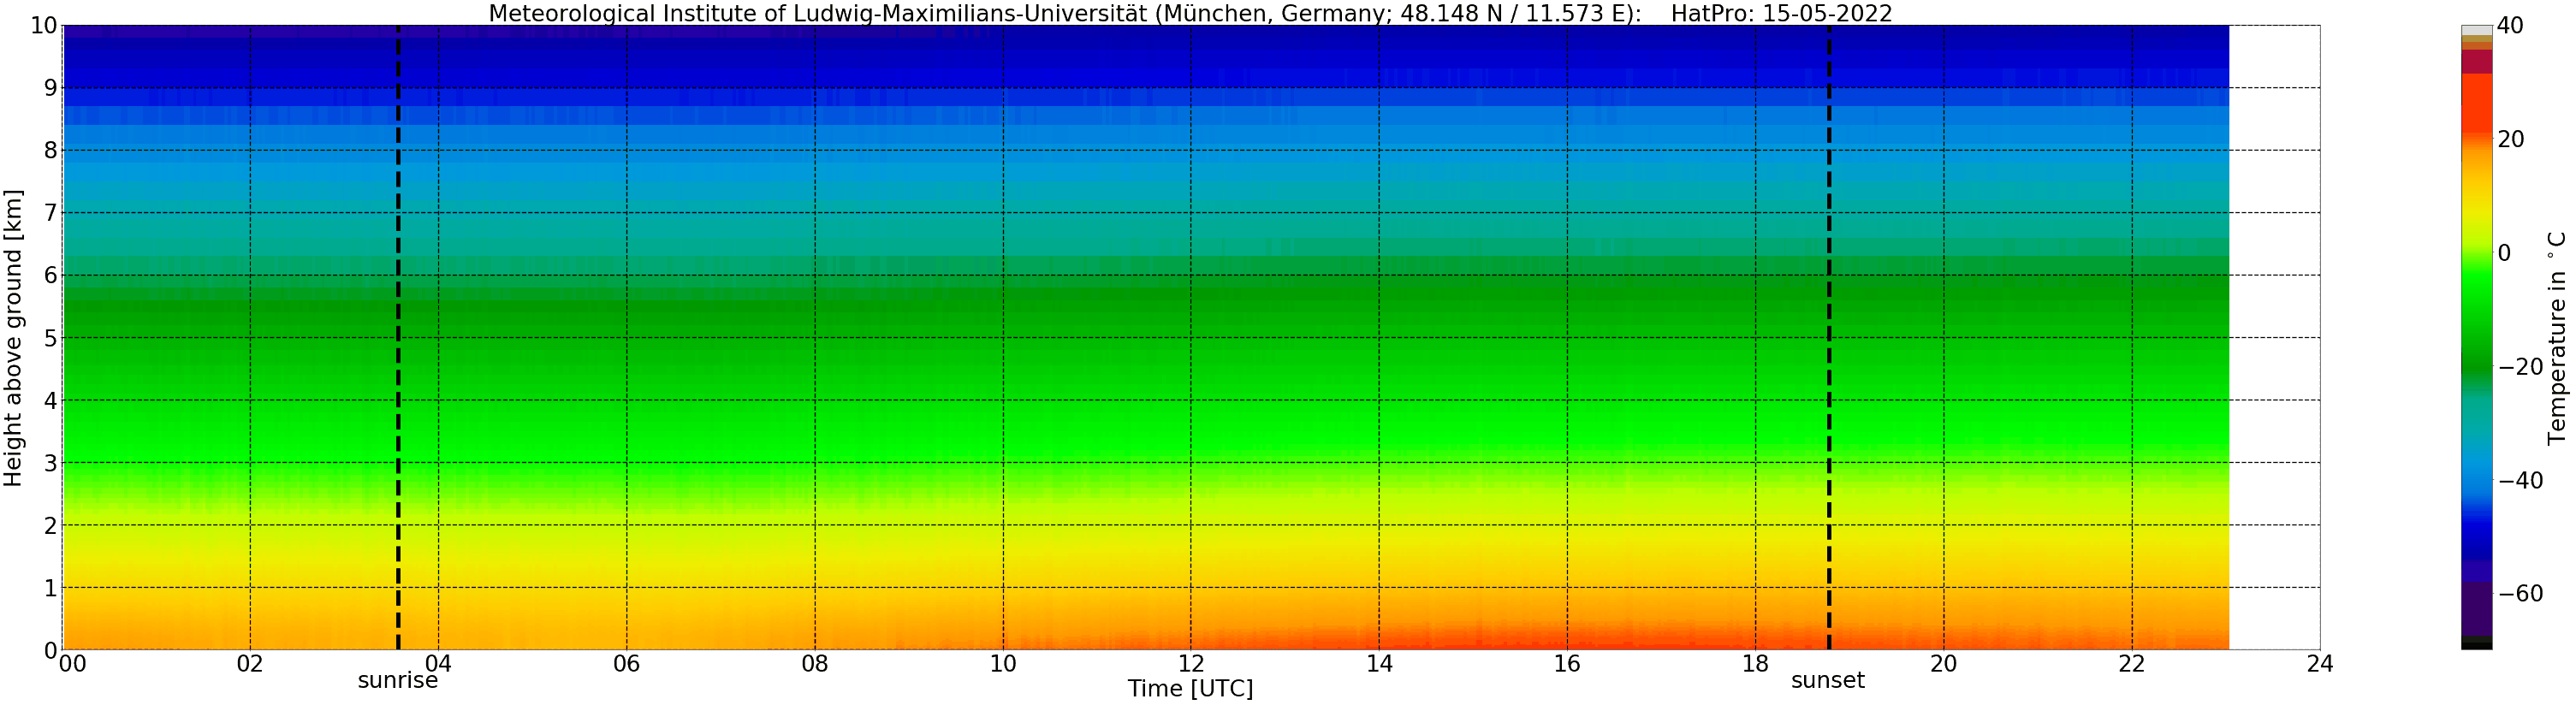Image resolution: width=2576 pixels, height=705 pixels.
Task: Click the colorbar label −20
Action: pyautogui.click(x=2520, y=367)
